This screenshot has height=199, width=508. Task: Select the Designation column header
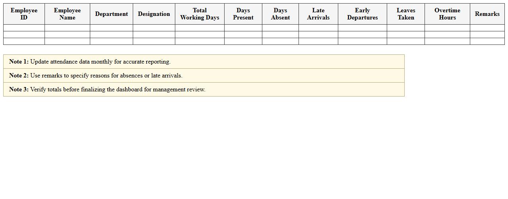point(154,14)
